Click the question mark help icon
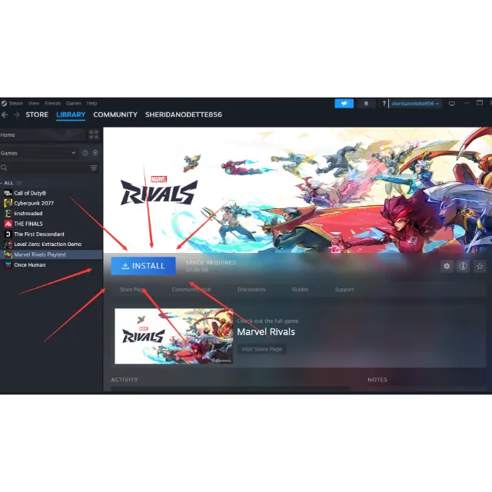Image resolution: width=492 pixels, height=492 pixels. 384,103
